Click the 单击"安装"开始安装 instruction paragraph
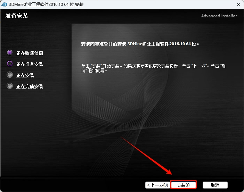244x192 pixels. coord(153,68)
